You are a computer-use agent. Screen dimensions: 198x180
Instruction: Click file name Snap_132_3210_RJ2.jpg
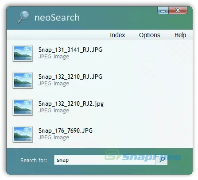pyautogui.click(x=71, y=104)
